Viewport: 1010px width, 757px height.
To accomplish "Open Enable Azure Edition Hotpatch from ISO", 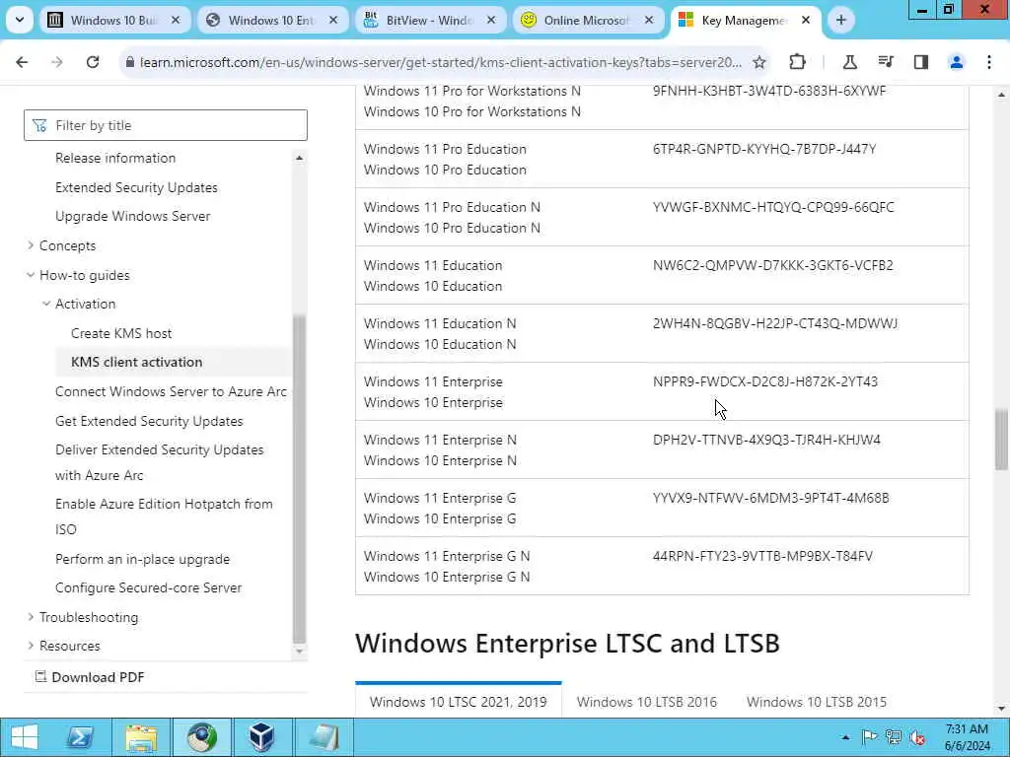I will pos(164,516).
